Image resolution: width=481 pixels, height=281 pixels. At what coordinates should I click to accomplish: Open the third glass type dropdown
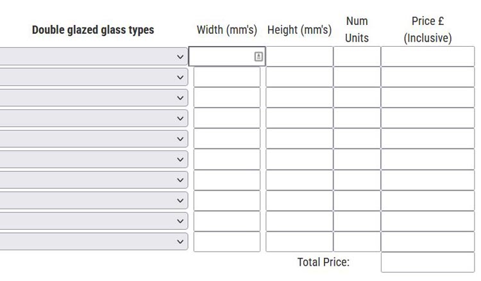94,98
